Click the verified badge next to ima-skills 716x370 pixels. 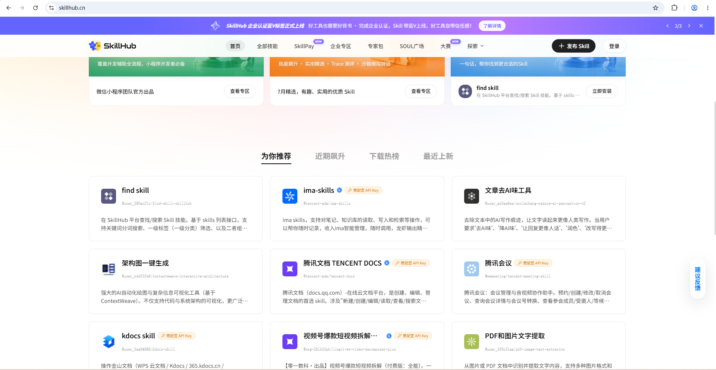[x=340, y=190]
